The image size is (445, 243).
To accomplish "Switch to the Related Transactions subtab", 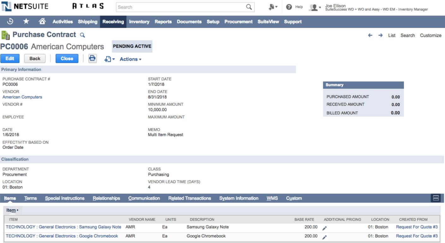I will [x=189, y=198].
